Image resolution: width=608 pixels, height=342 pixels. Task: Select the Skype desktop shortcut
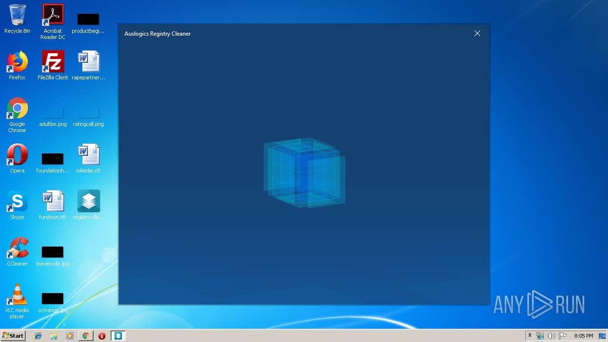pos(17,205)
